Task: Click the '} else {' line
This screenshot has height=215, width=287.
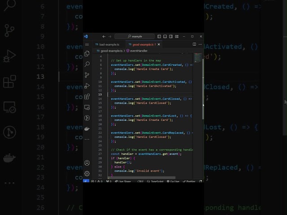Action: pos(118,167)
